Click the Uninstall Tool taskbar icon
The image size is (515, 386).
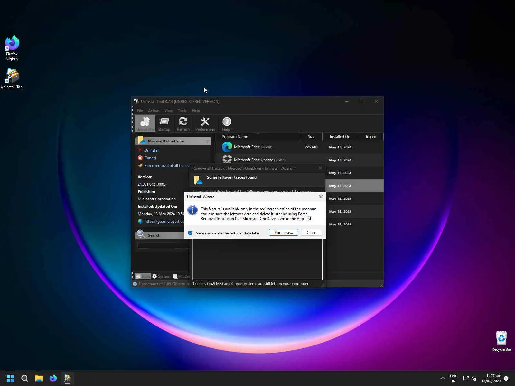(x=67, y=378)
